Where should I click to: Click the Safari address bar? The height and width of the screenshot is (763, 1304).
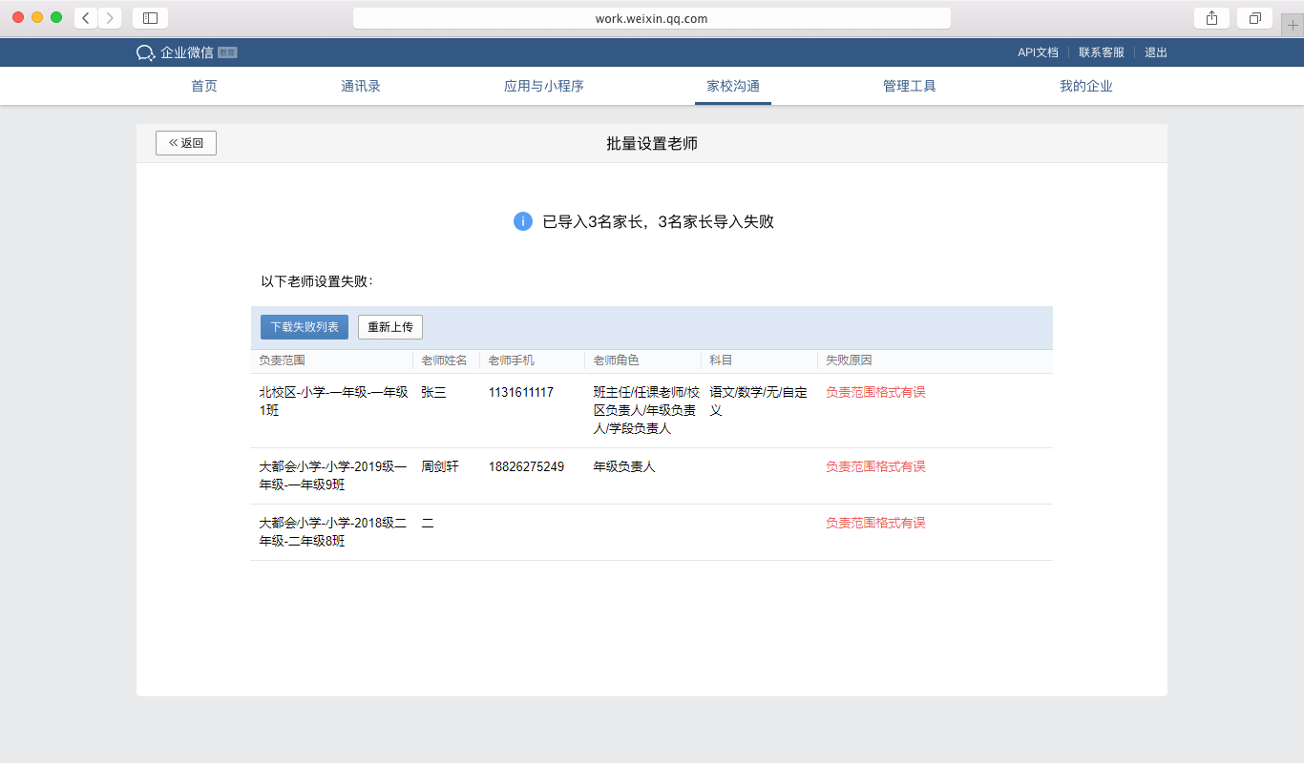[x=651, y=18]
